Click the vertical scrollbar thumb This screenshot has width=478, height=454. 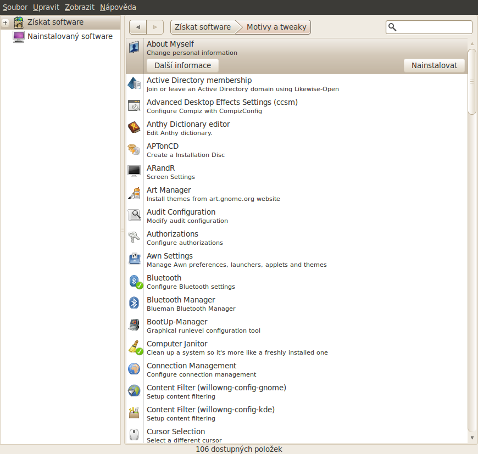click(472, 81)
